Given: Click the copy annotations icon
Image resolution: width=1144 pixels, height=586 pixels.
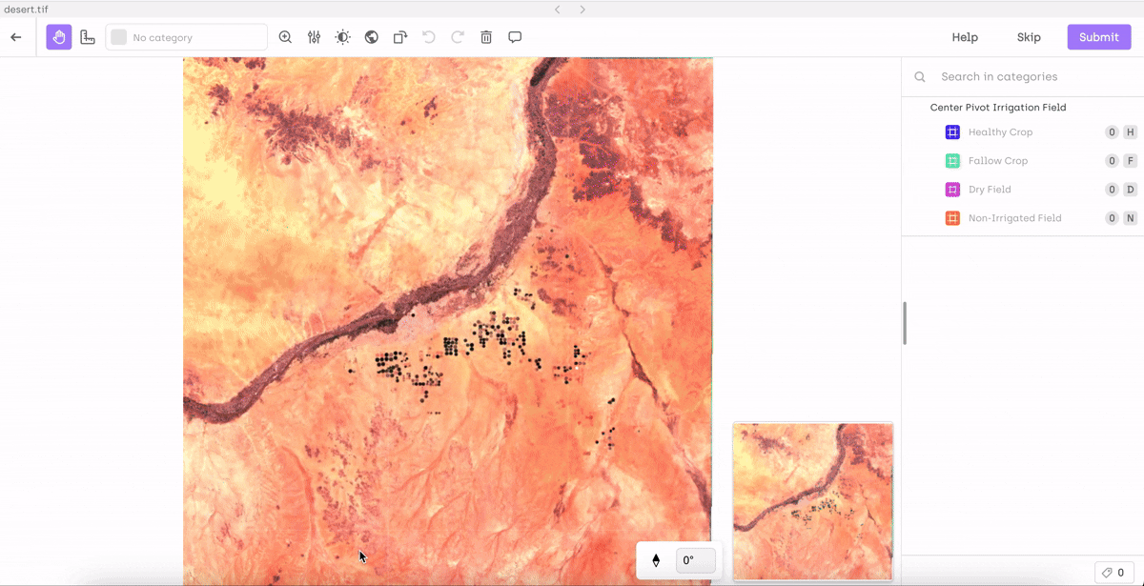Looking at the screenshot, I should pos(399,37).
